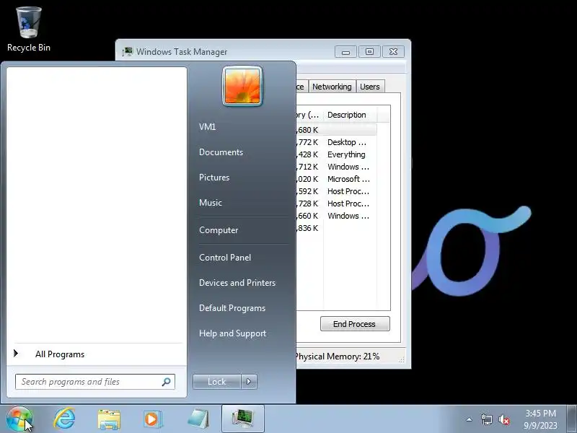Open Help and Support
This screenshot has height=433, width=577.
[232, 333]
